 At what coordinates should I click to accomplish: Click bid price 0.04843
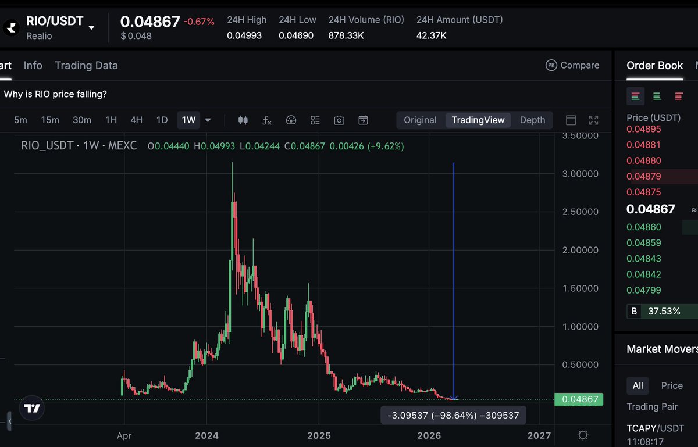(644, 259)
